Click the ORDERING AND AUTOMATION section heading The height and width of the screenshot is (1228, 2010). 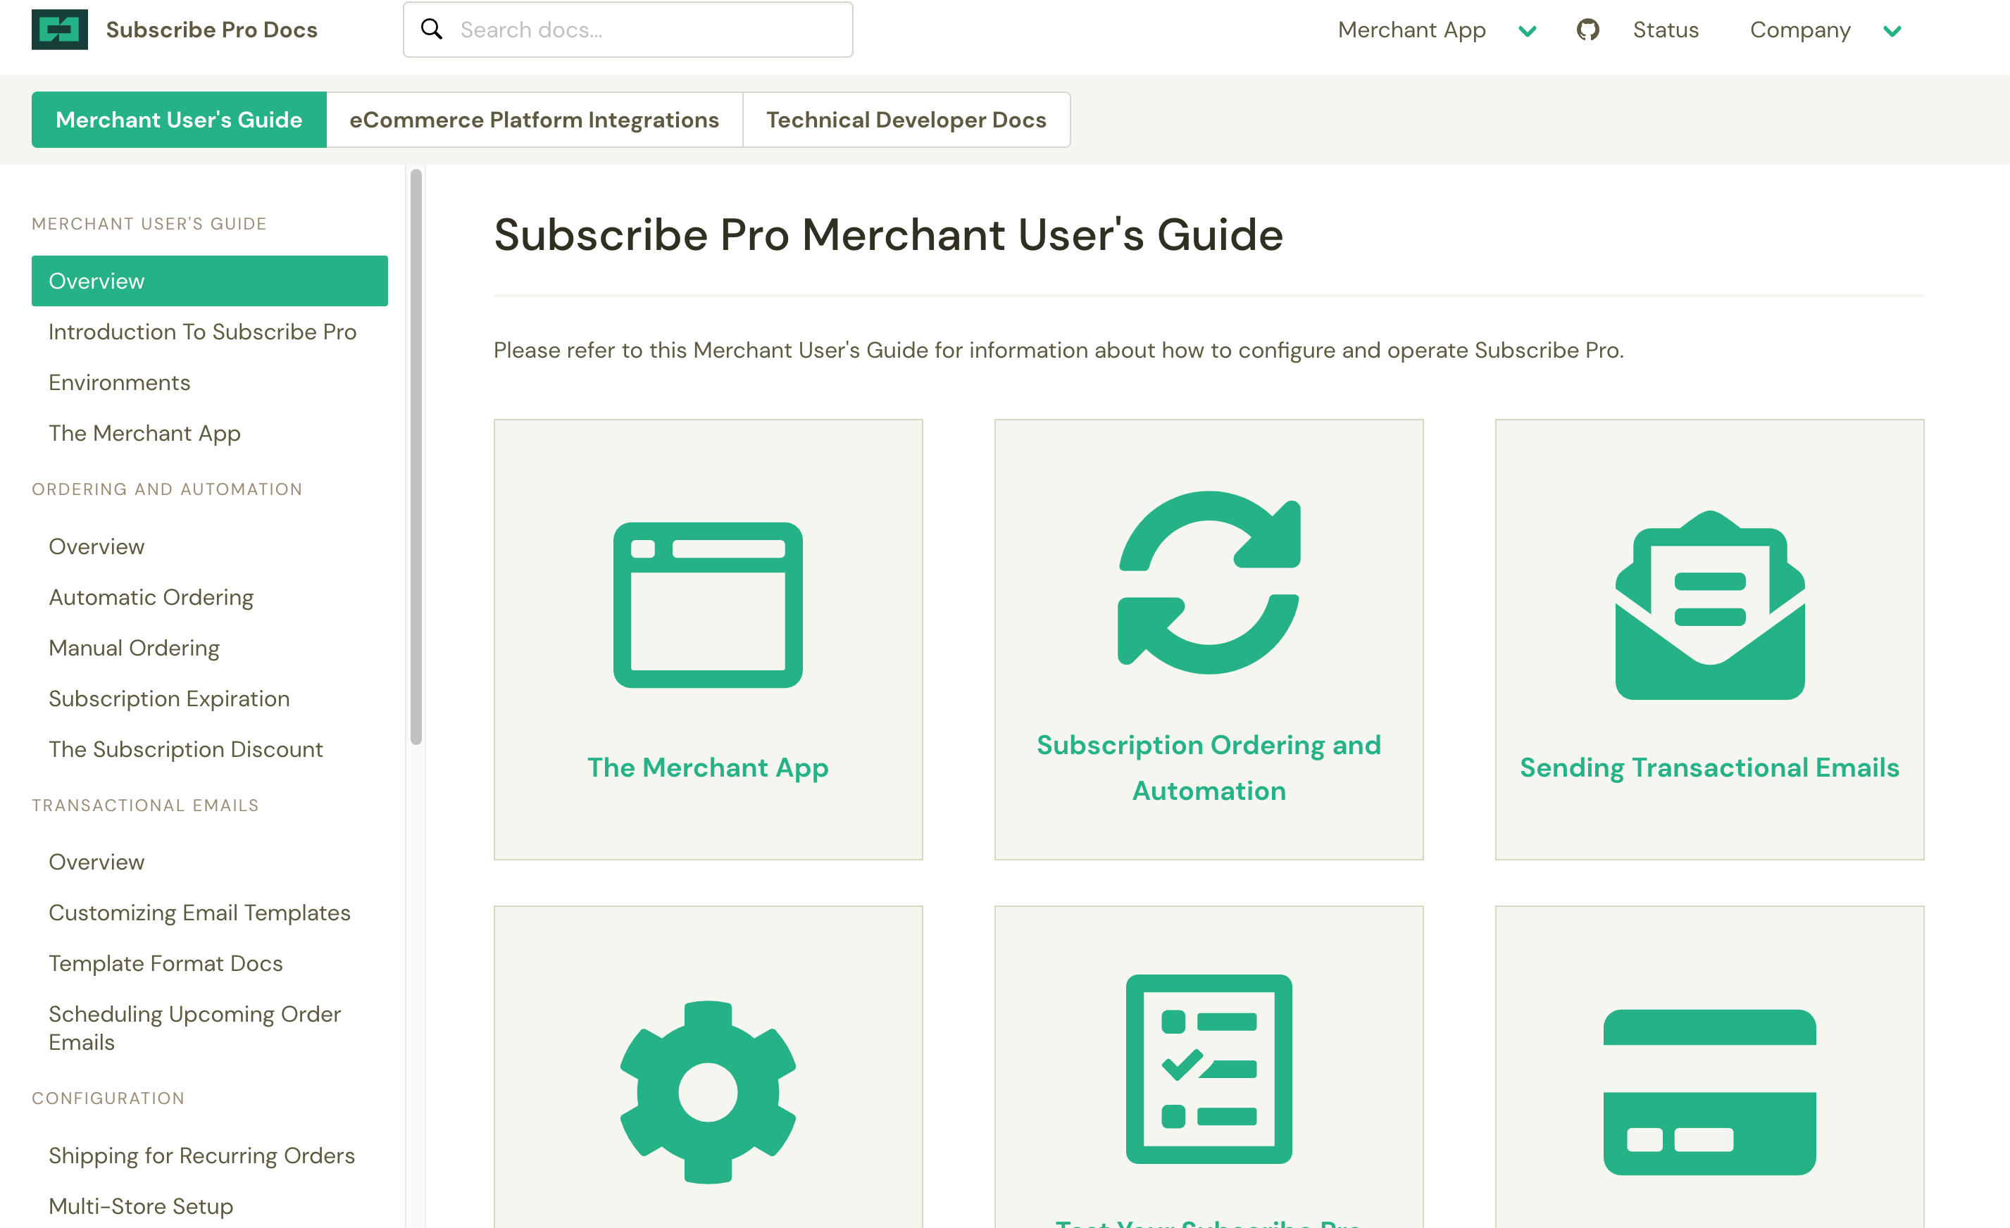[167, 489]
